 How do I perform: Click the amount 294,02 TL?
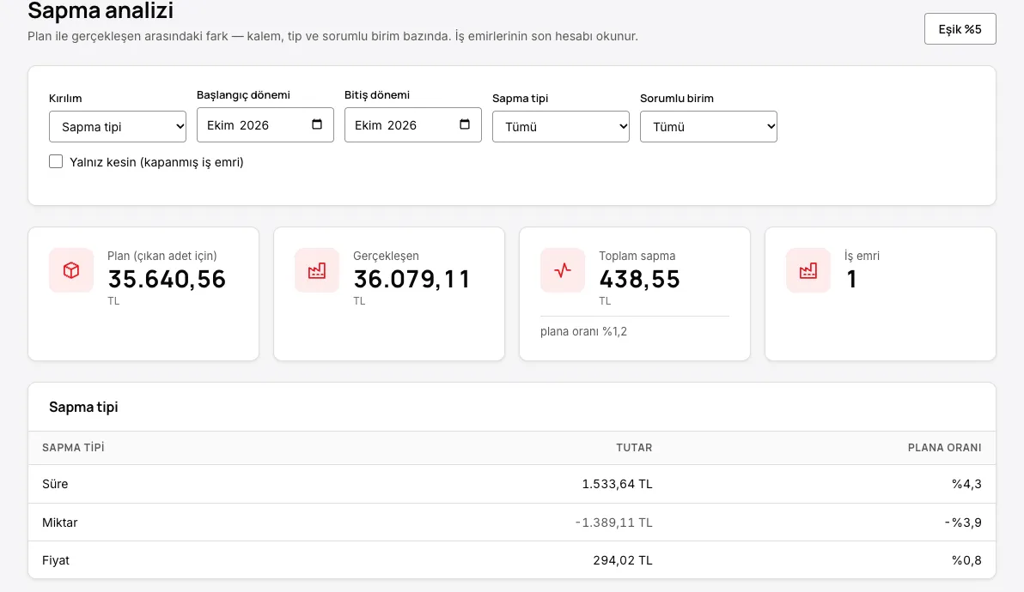(x=622, y=560)
